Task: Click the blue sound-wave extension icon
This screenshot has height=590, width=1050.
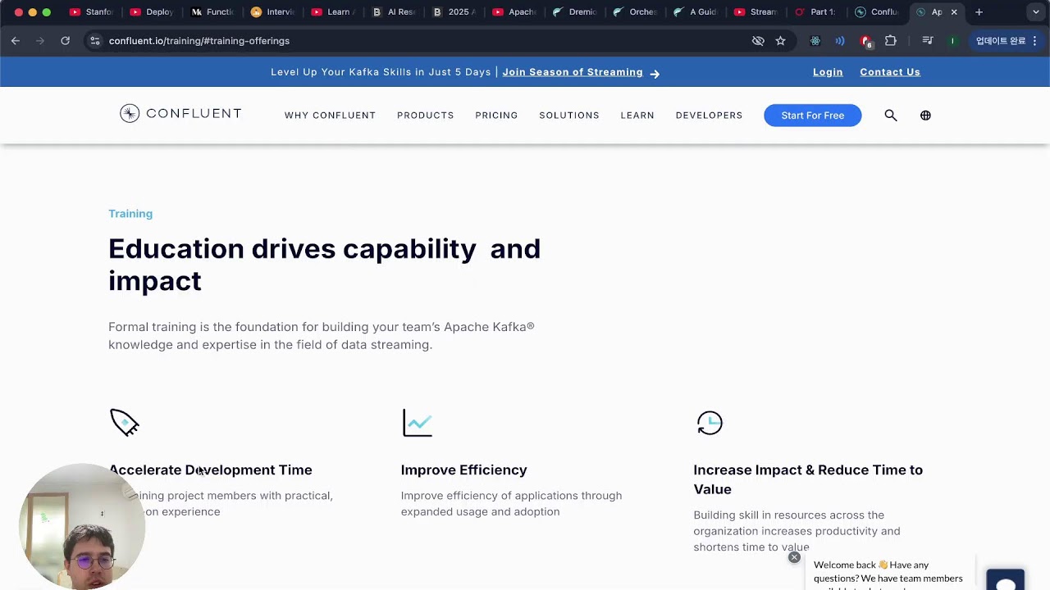Action: tap(840, 40)
